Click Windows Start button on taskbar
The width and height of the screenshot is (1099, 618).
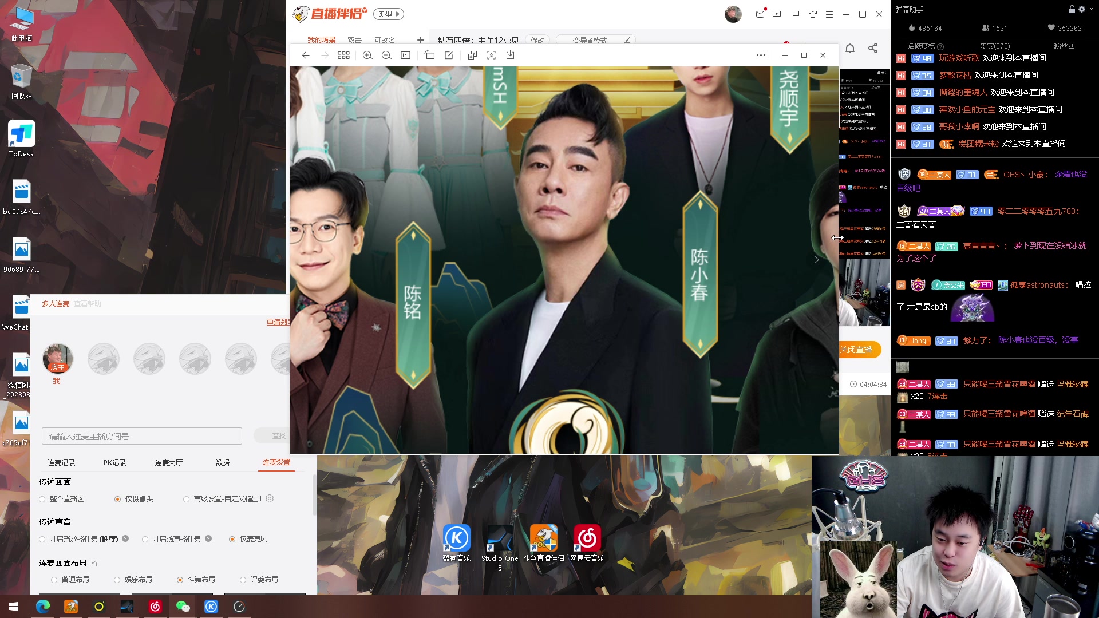14,607
